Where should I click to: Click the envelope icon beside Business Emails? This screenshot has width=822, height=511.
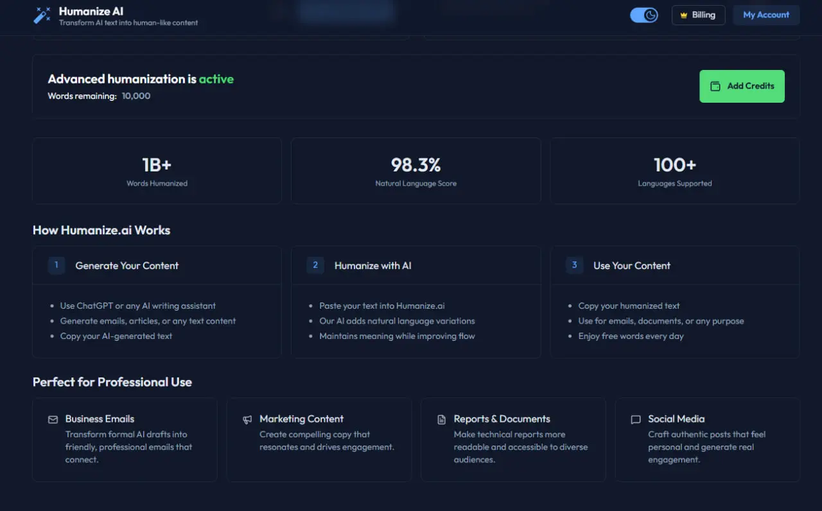click(x=53, y=420)
